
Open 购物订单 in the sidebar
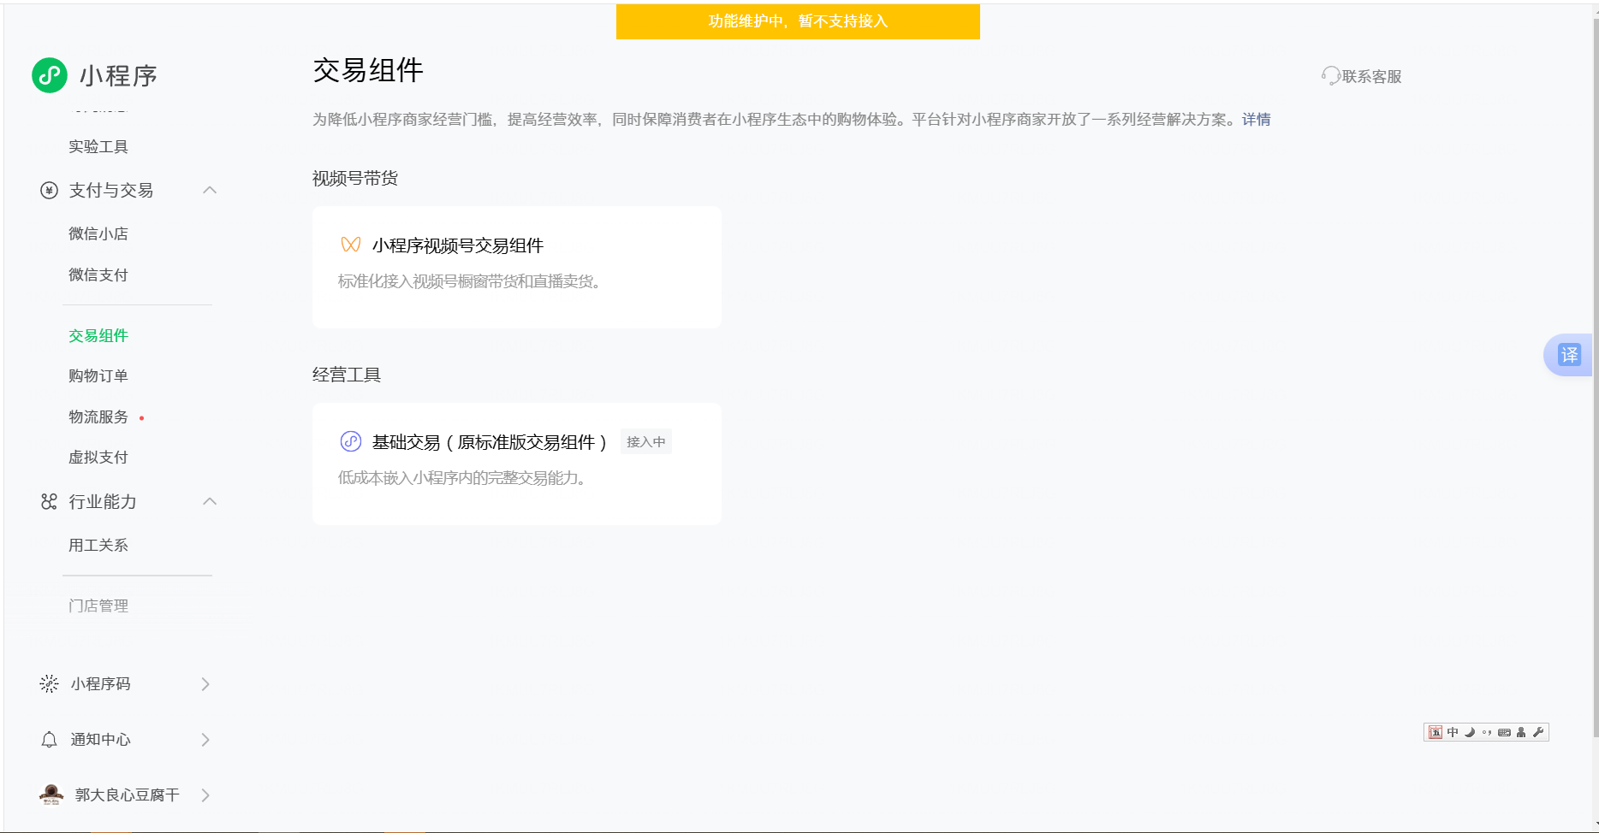tap(98, 375)
